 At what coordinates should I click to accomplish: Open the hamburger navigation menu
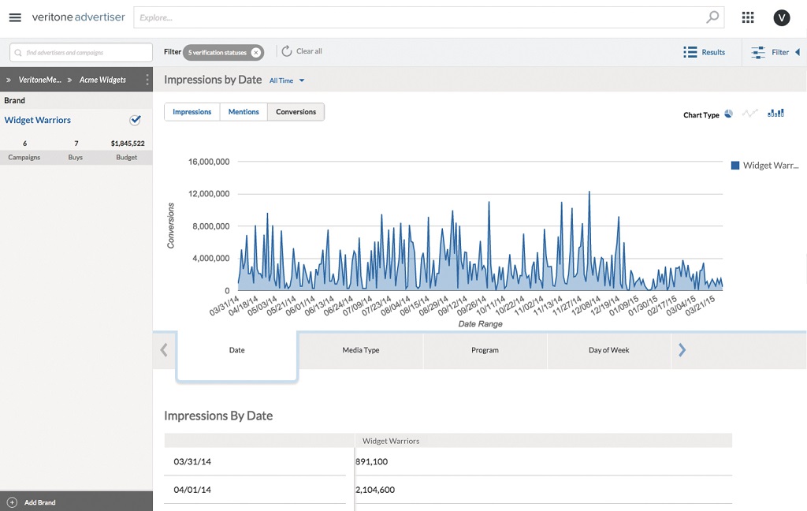click(x=15, y=17)
